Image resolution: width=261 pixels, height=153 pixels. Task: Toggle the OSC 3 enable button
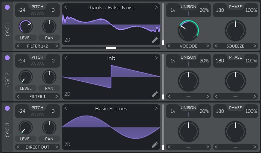click(x=7, y=108)
